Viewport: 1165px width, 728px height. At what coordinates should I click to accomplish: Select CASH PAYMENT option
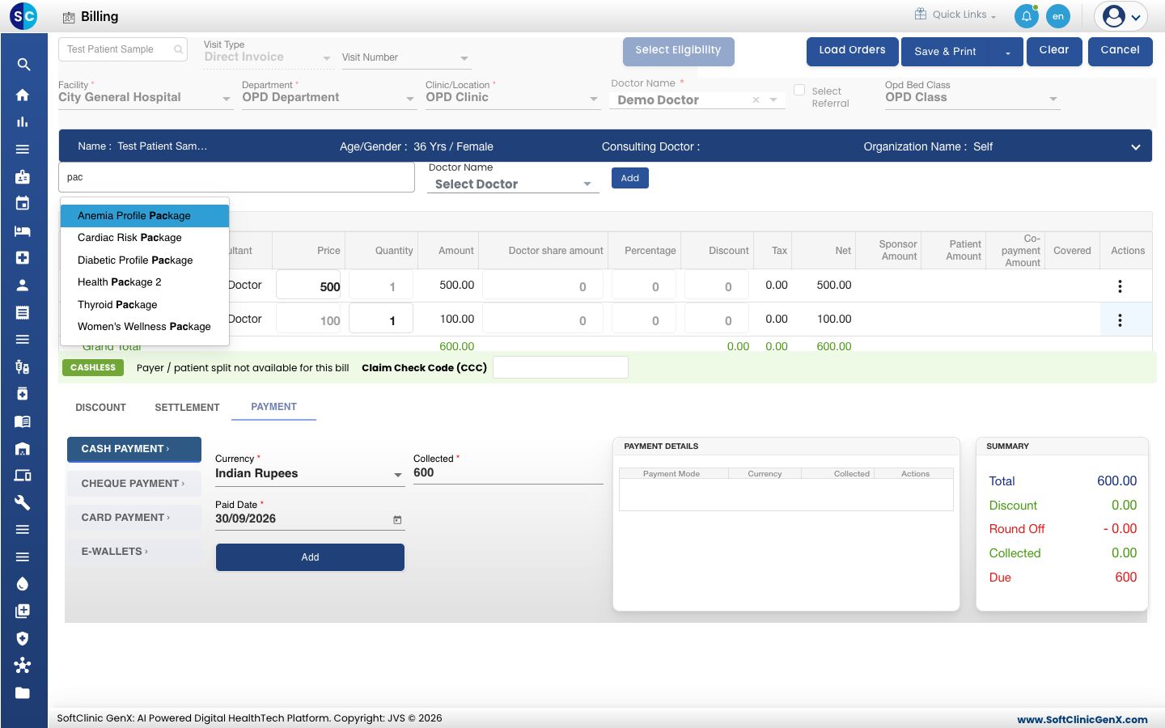[134, 449]
